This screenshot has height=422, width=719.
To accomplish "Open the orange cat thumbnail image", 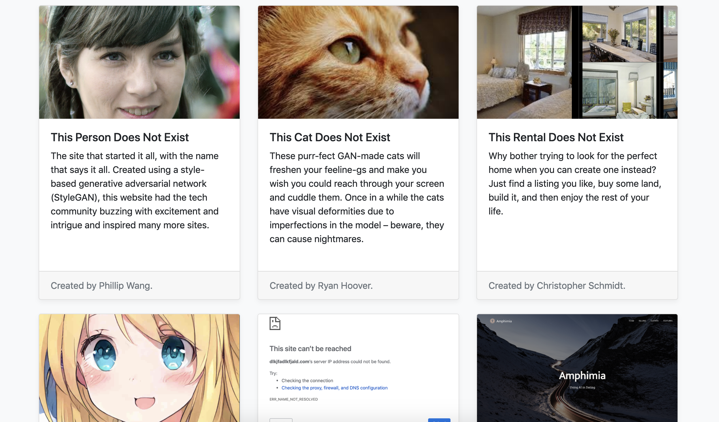I will tap(358, 62).
